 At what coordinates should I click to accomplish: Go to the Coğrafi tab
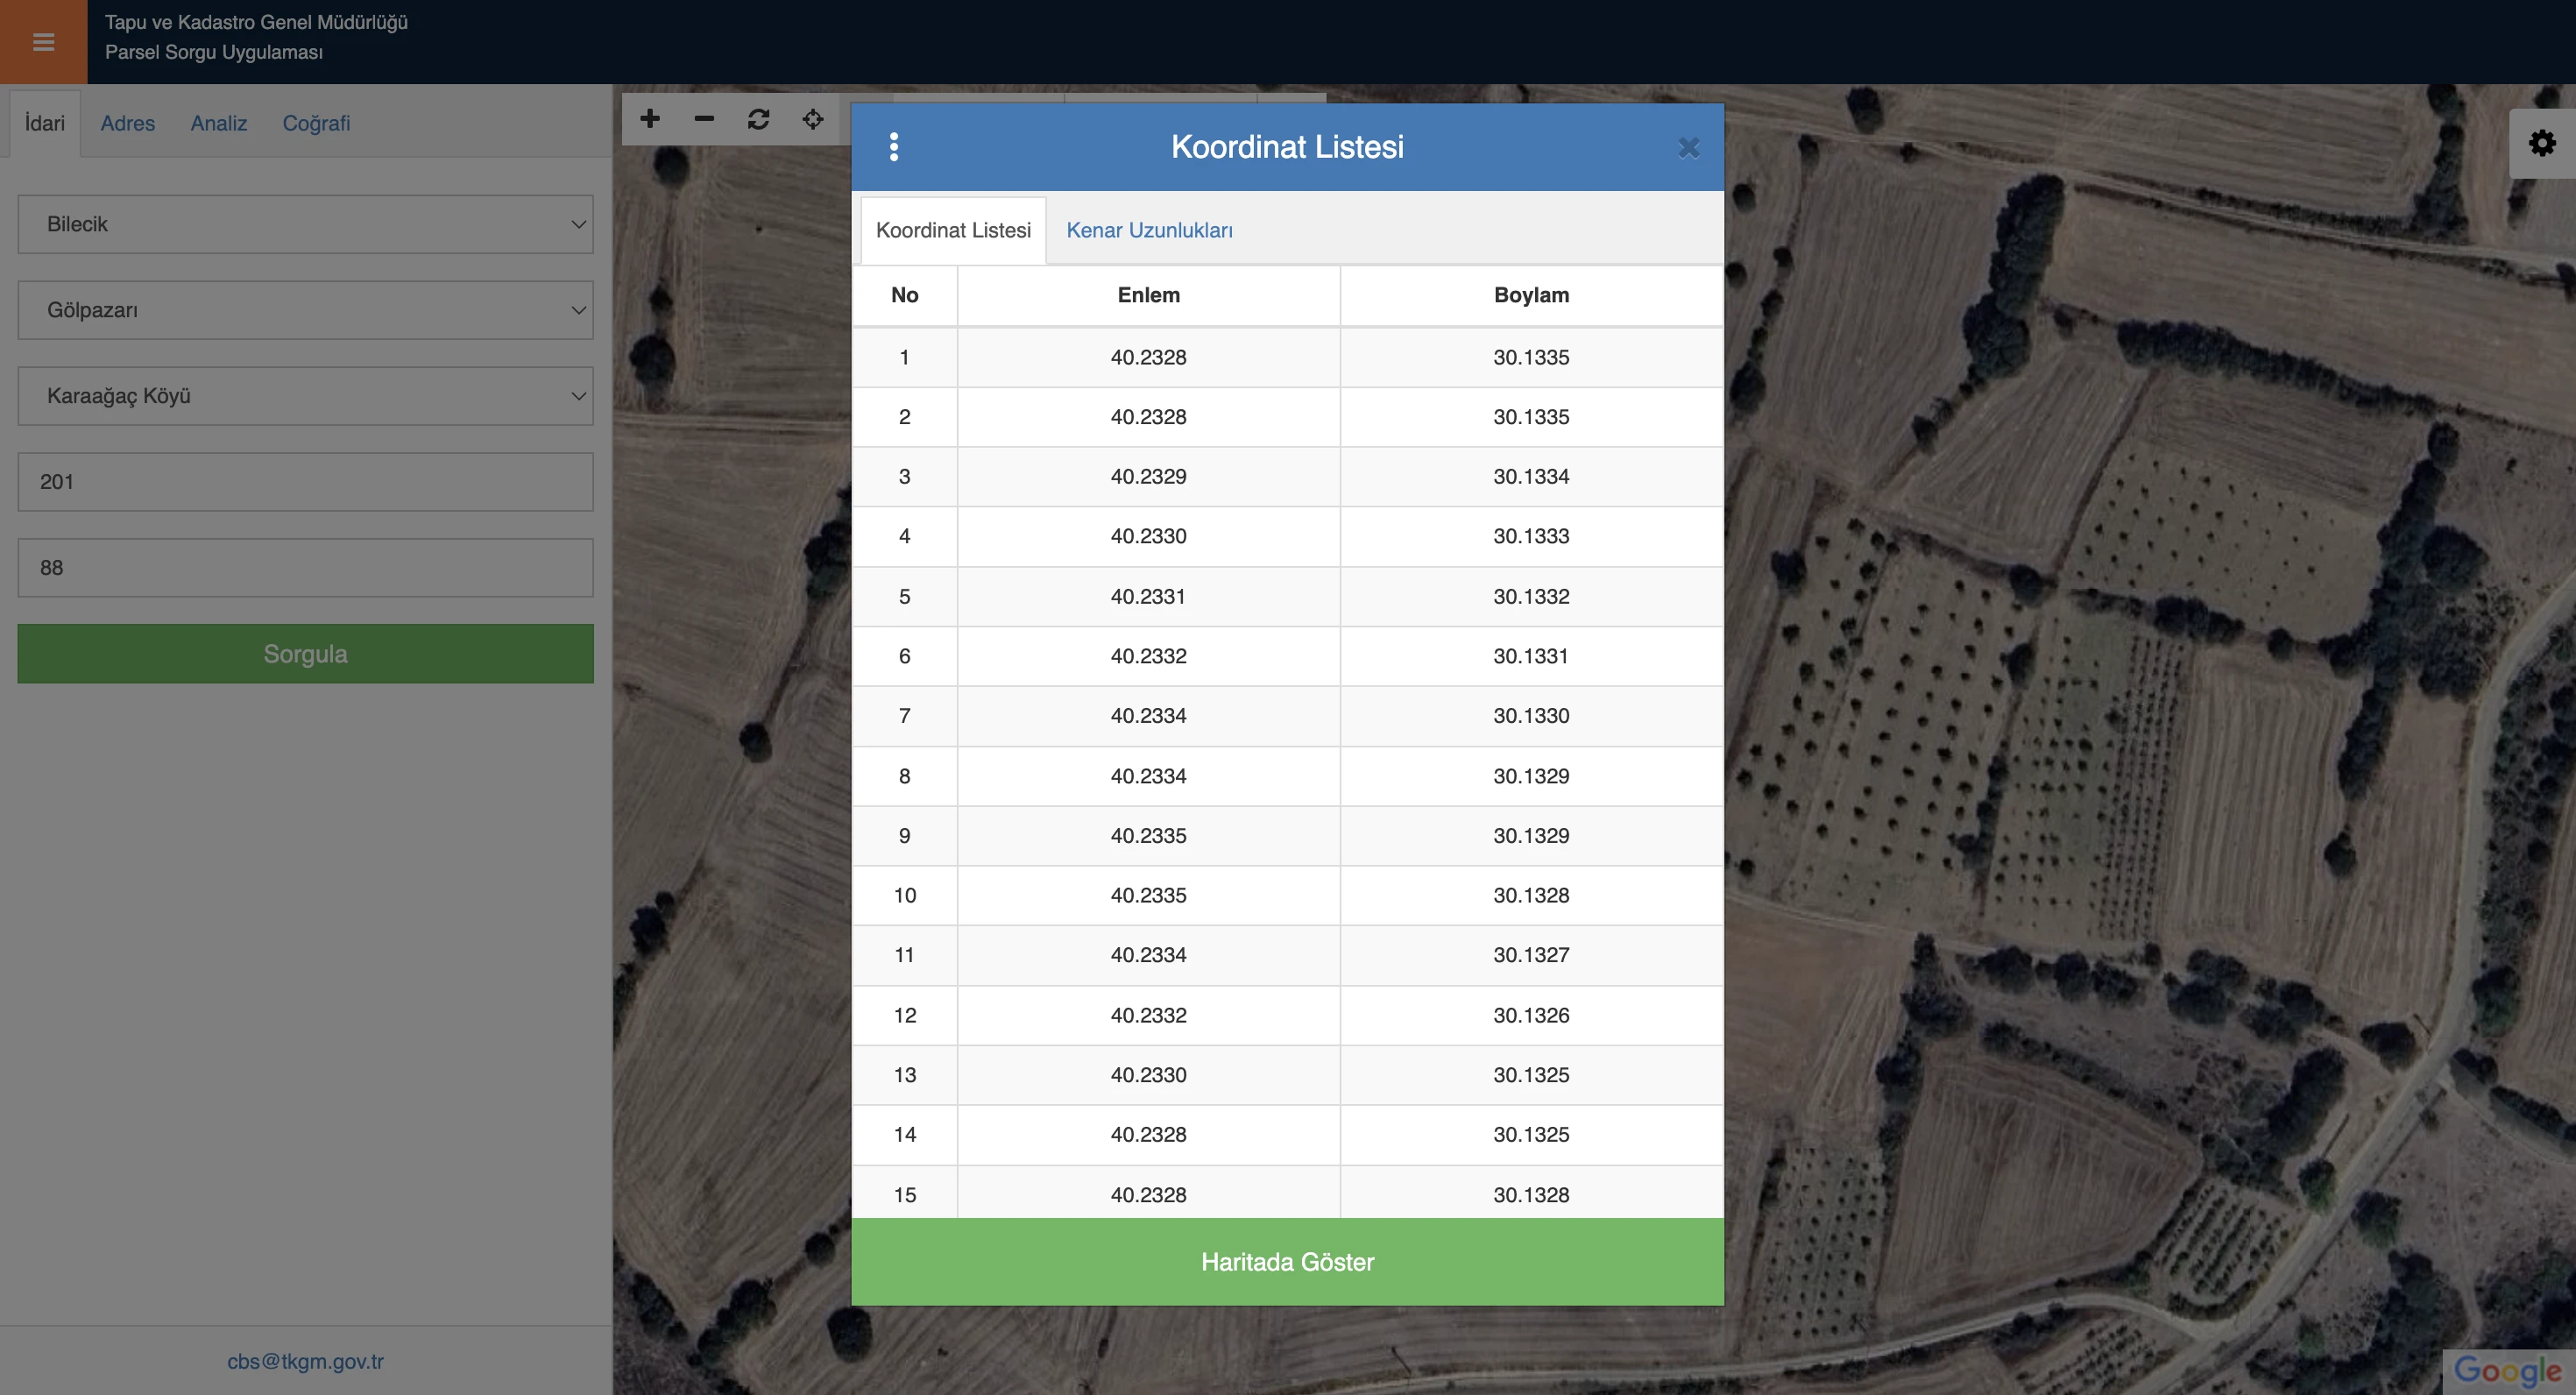316,123
